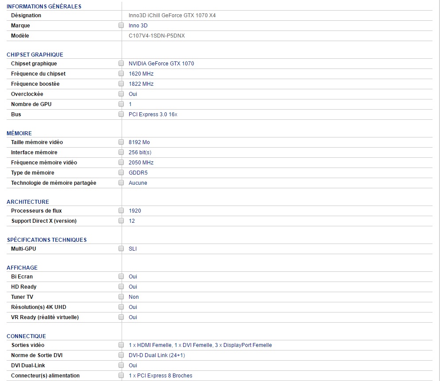Image resolution: width=440 pixels, height=381 pixels.
Task: Open the 1 x PCI Express 8 Broches link
Action: click(x=160, y=376)
